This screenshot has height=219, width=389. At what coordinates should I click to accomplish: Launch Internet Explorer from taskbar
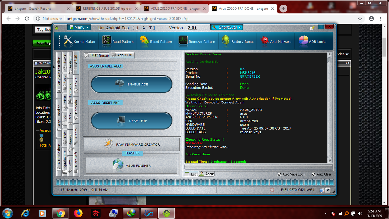click(25, 213)
